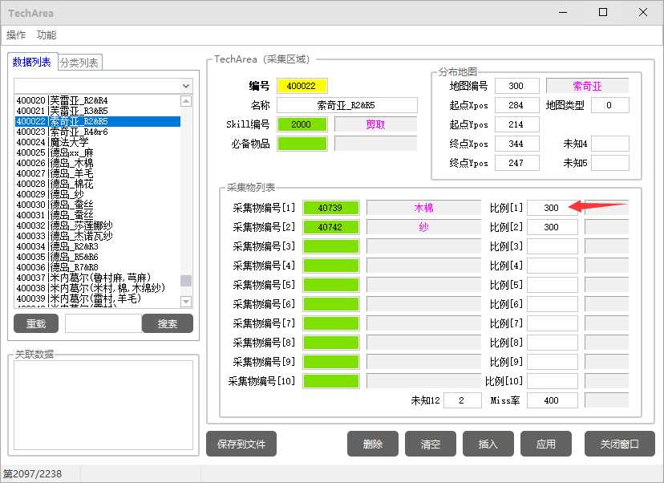Click the green 必备物品 field
664x483 pixels.
point(302,144)
